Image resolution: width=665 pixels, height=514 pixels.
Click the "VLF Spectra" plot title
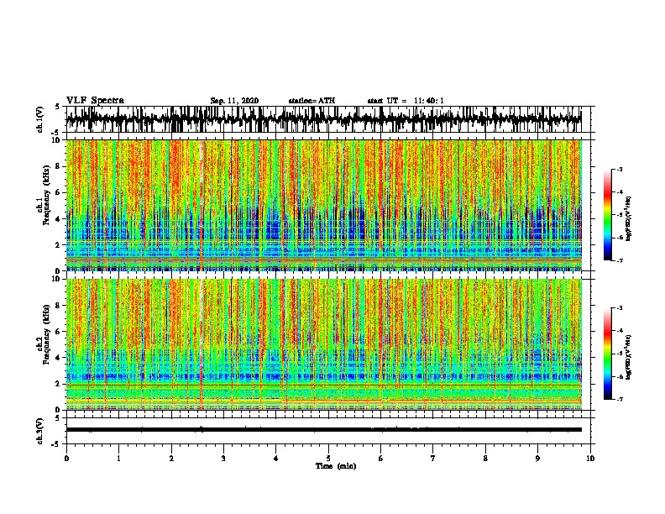95,101
